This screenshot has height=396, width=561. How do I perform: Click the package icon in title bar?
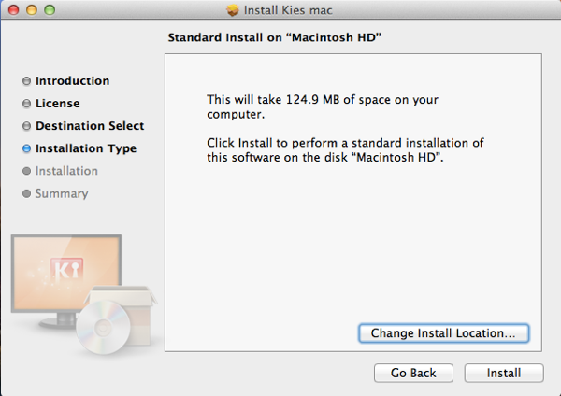coord(233,10)
